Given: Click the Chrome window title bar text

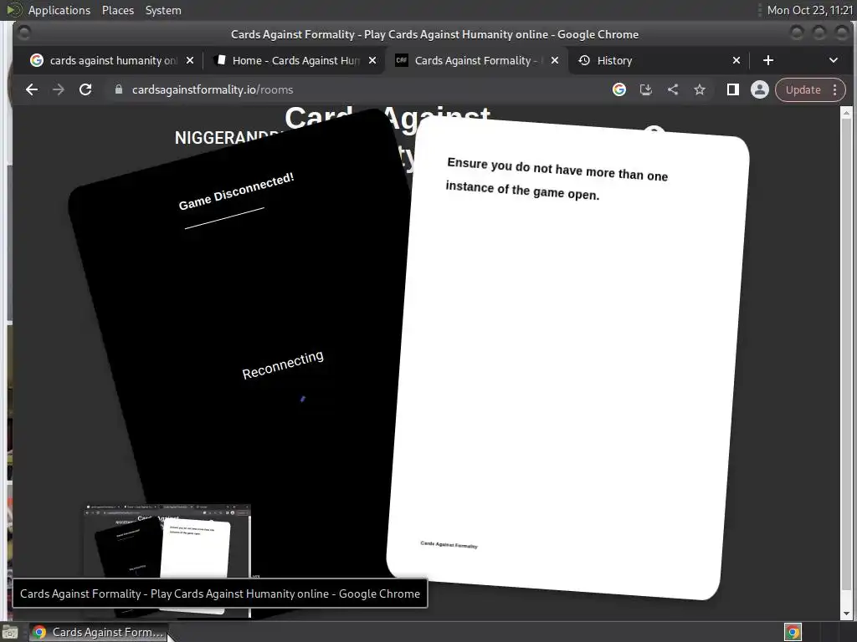Looking at the screenshot, I should 434,34.
